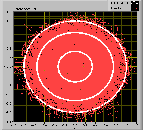Click the -1.2 minimum on the I axis
Viewport: 143px width, 130px height.
14,125
